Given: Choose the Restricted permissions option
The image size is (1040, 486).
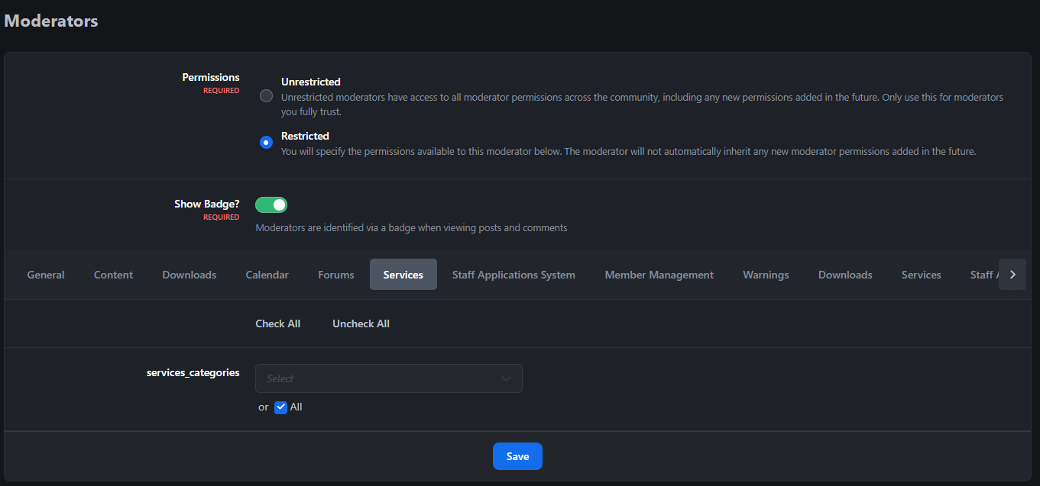Looking at the screenshot, I should (266, 143).
